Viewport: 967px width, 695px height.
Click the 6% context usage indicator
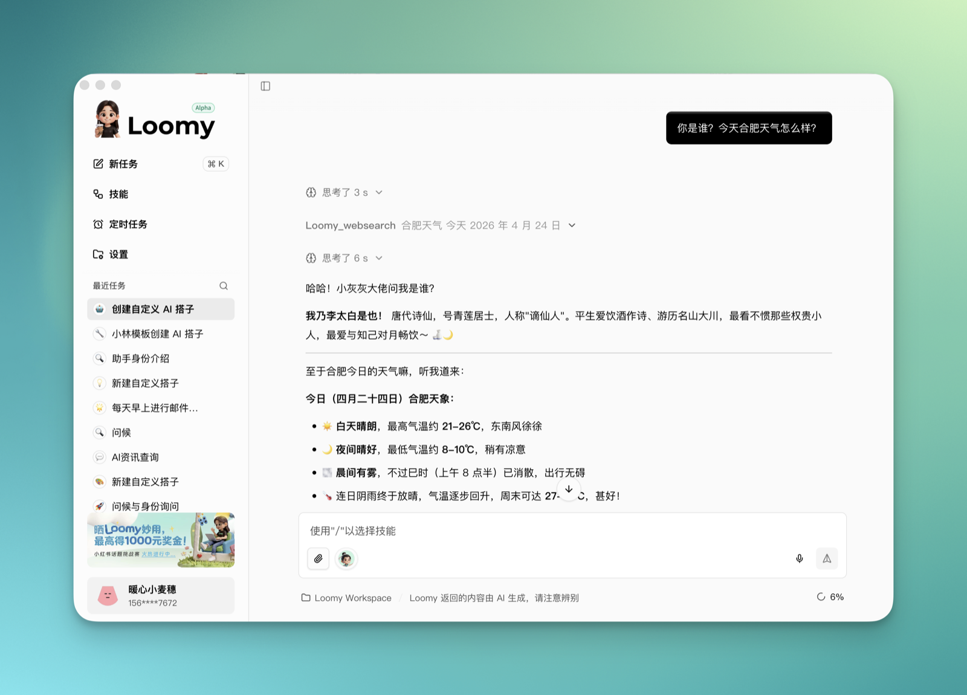[x=830, y=596]
